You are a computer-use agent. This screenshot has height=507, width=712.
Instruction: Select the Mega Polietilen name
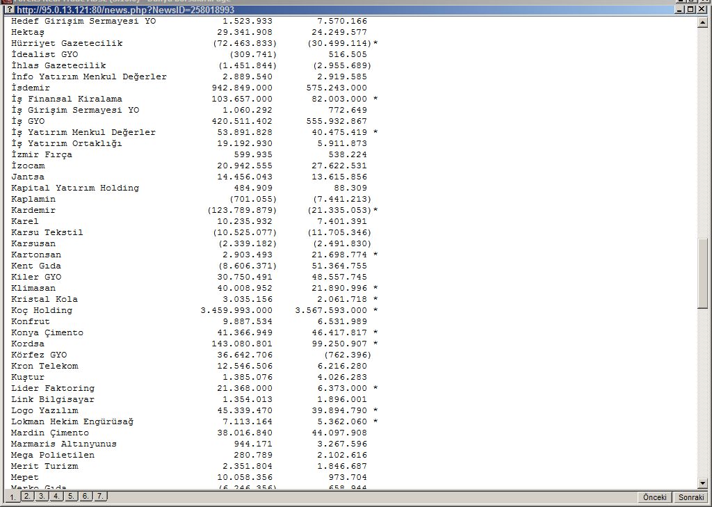pos(53,456)
